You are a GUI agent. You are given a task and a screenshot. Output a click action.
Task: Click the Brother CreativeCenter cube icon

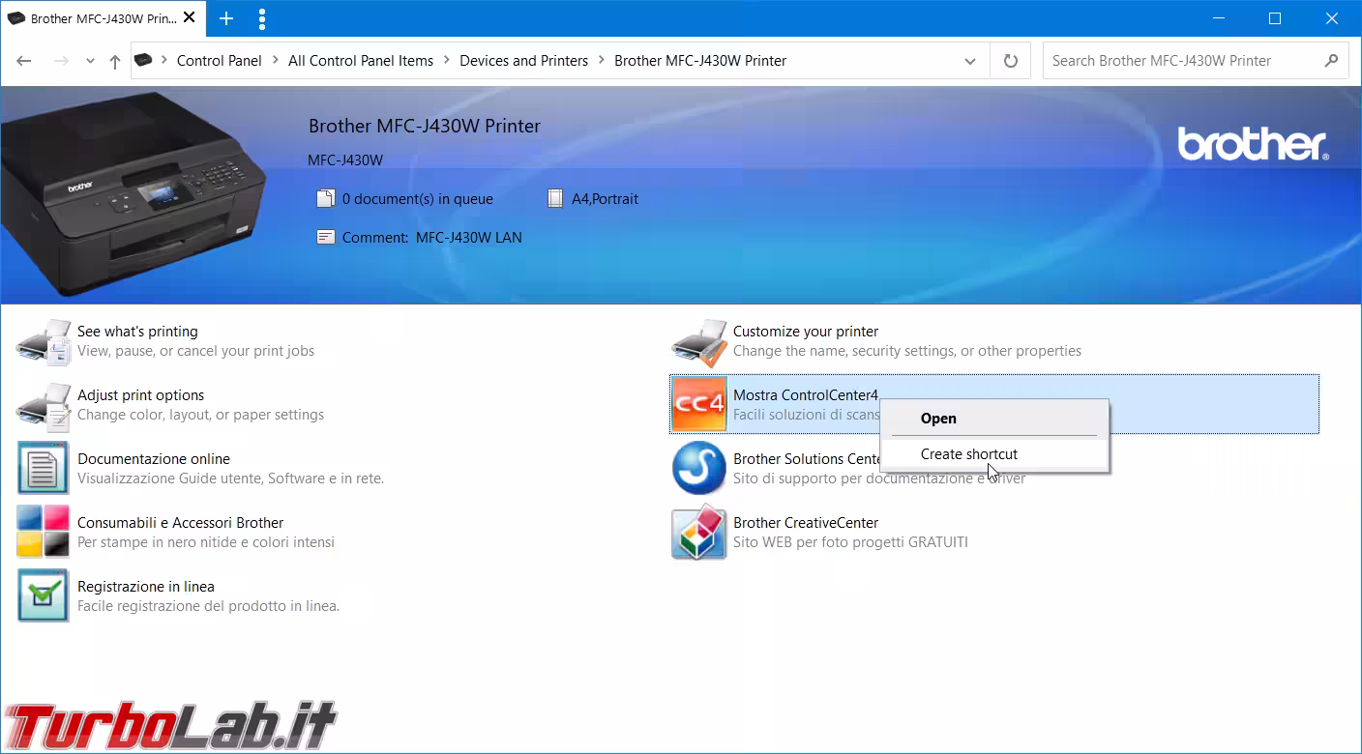(x=698, y=532)
